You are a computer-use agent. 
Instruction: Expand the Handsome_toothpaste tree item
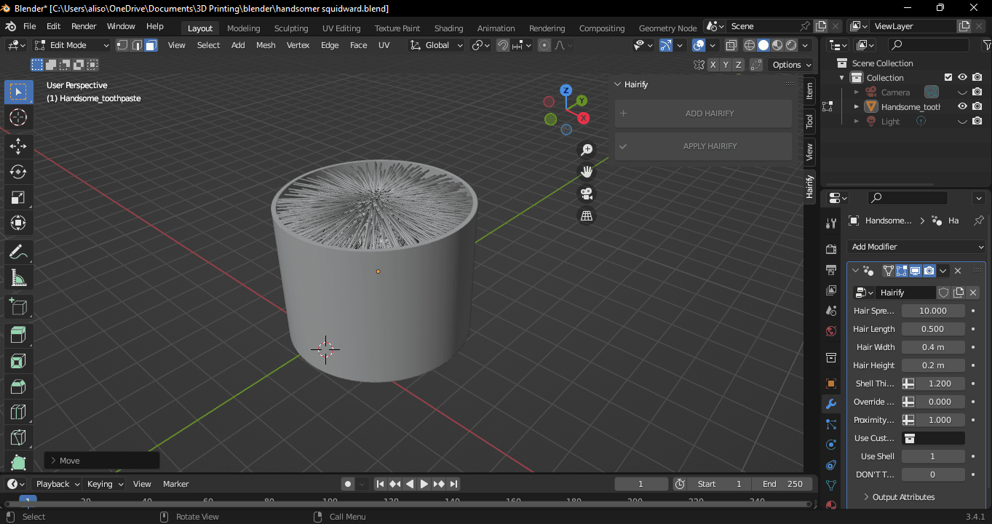pyautogui.click(x=857, y=106)
